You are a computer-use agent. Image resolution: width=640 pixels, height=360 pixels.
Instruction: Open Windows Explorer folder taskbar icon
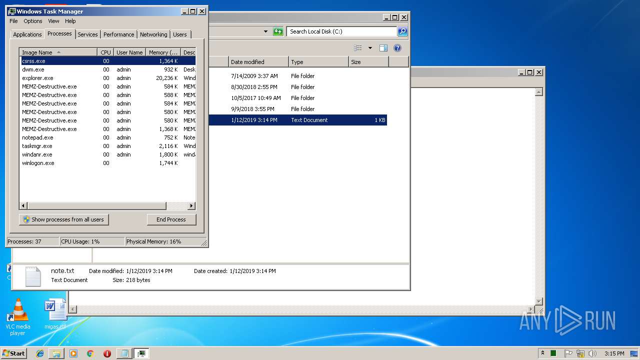tap(56, 353)
